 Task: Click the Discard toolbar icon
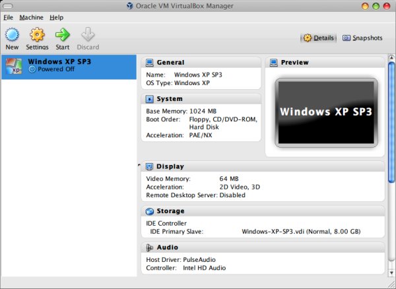tap(87, 34)
